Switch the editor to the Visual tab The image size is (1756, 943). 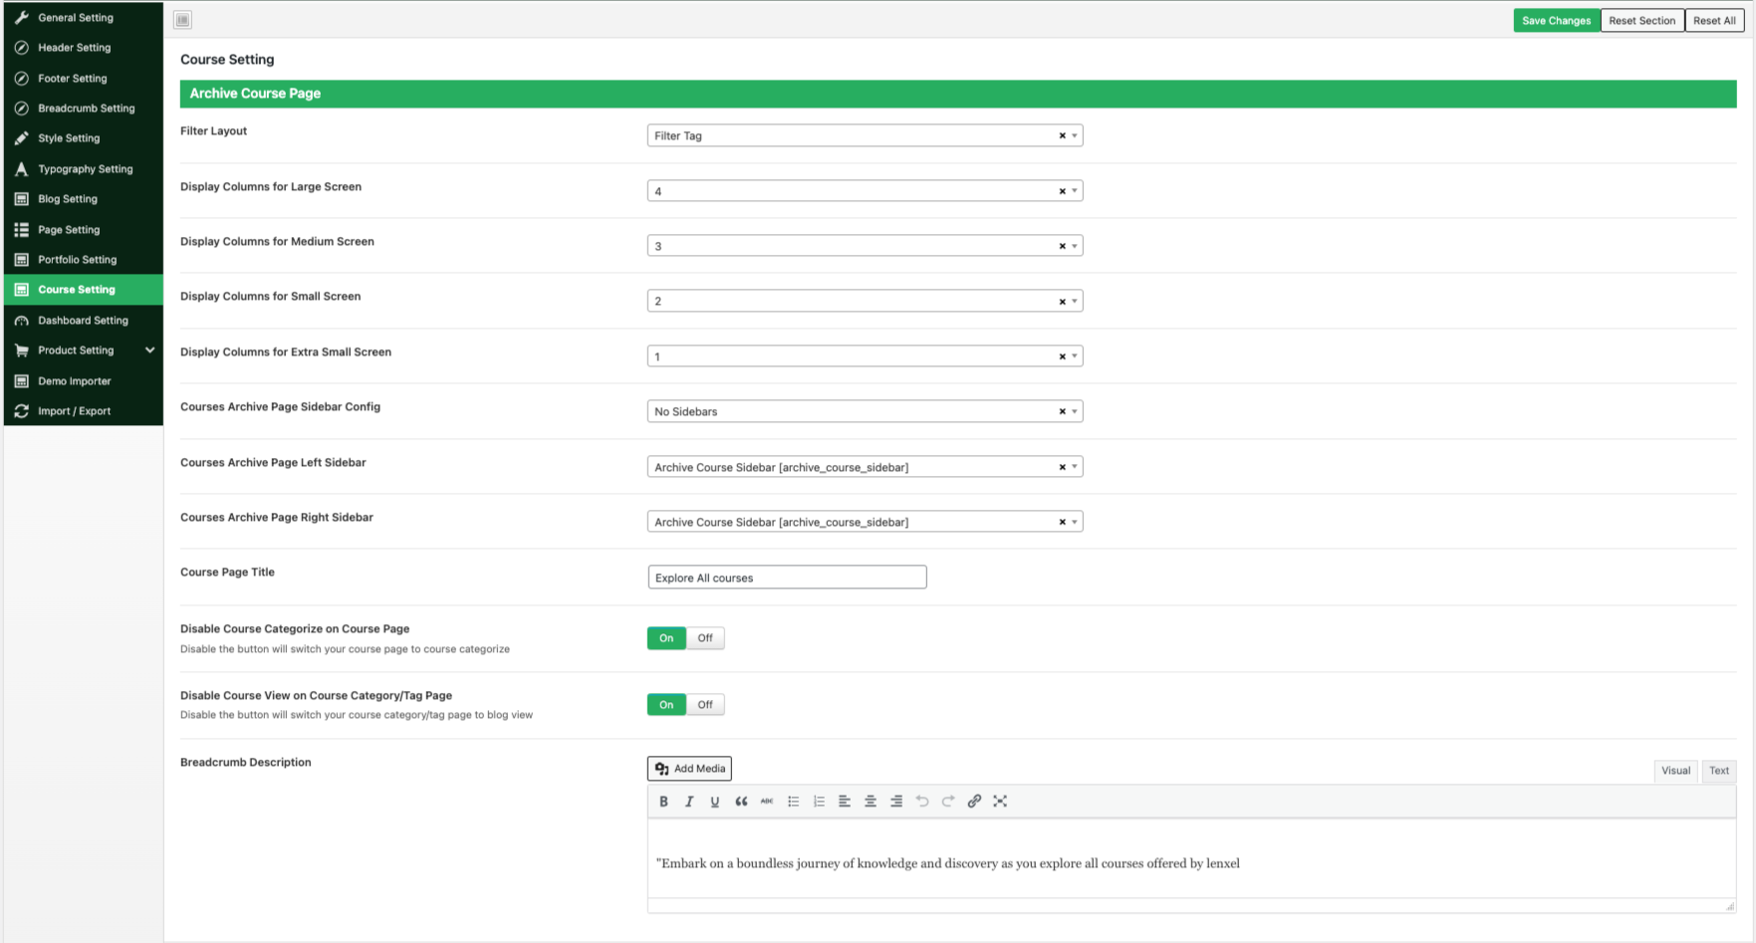tap(1675, 771)
